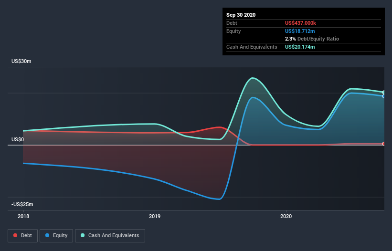Toggle the Cash And Equivalents legend button

(110, 236)
